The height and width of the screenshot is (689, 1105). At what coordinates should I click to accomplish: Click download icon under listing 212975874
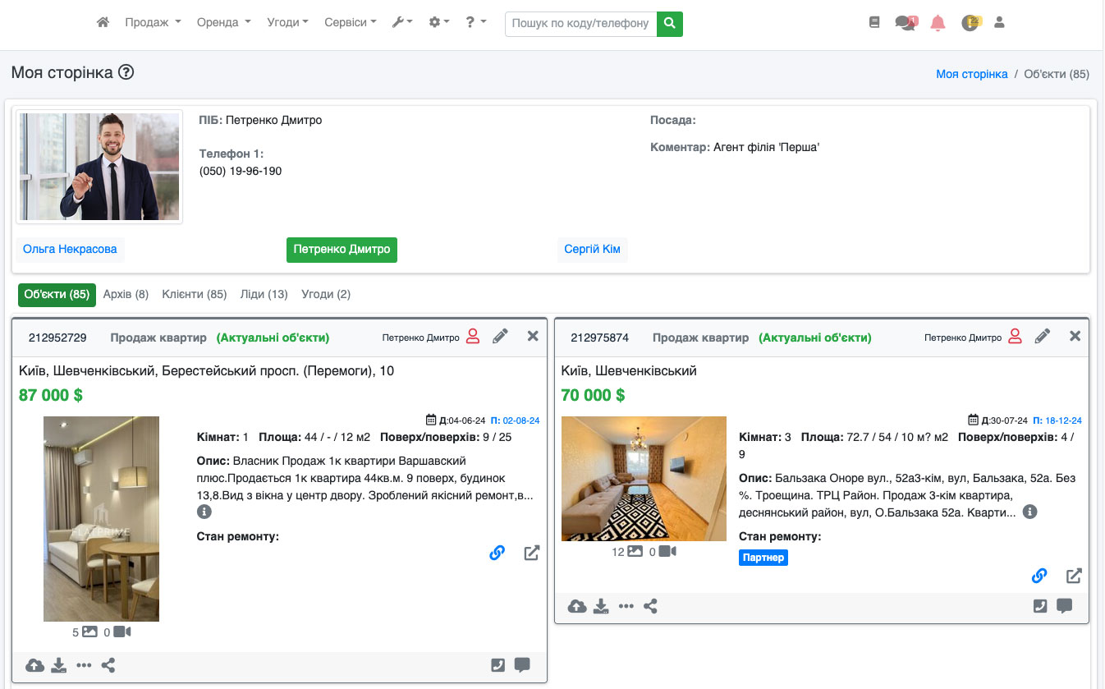[601, 607]
